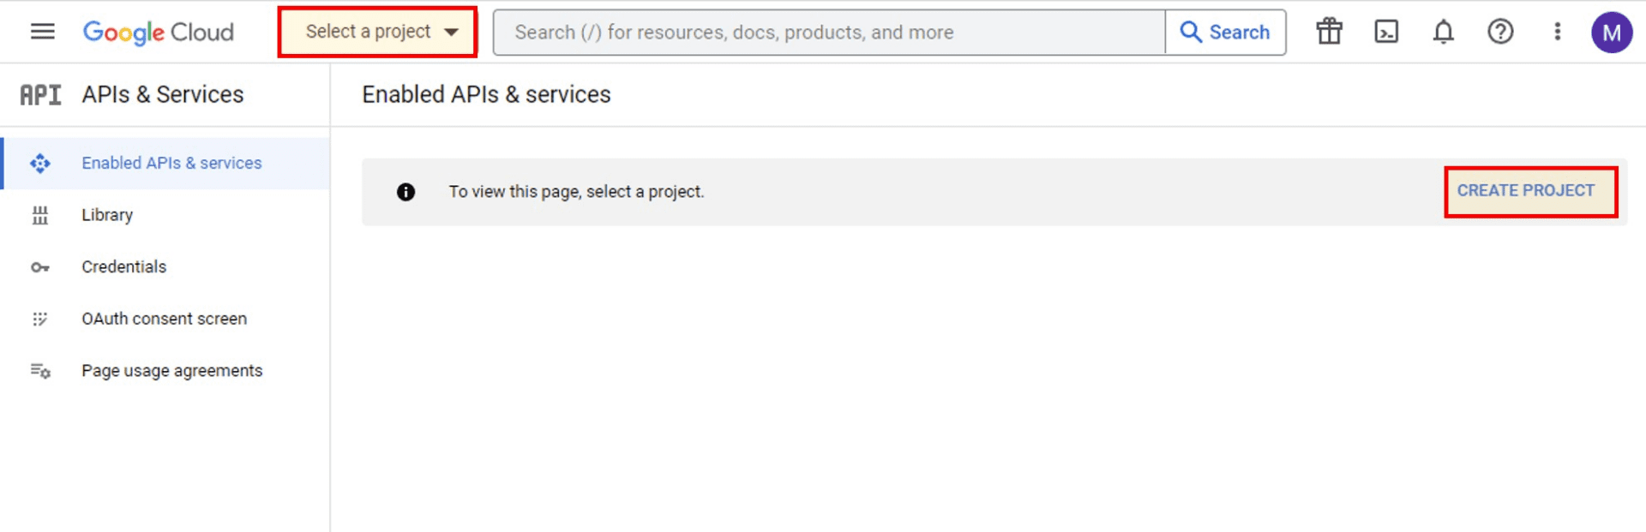This screenshot has width=1646, height=532.
Task: Click the Search button
Action: coord(1226,33)
